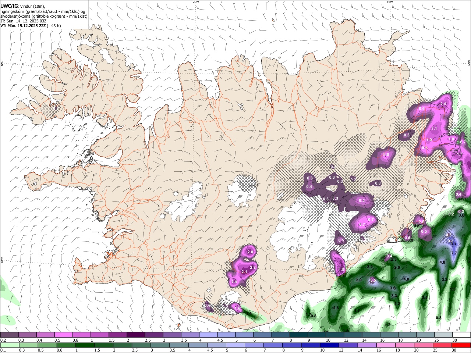
Task: Choose the white 30 snow scale swatch
Action: (461, 335)
